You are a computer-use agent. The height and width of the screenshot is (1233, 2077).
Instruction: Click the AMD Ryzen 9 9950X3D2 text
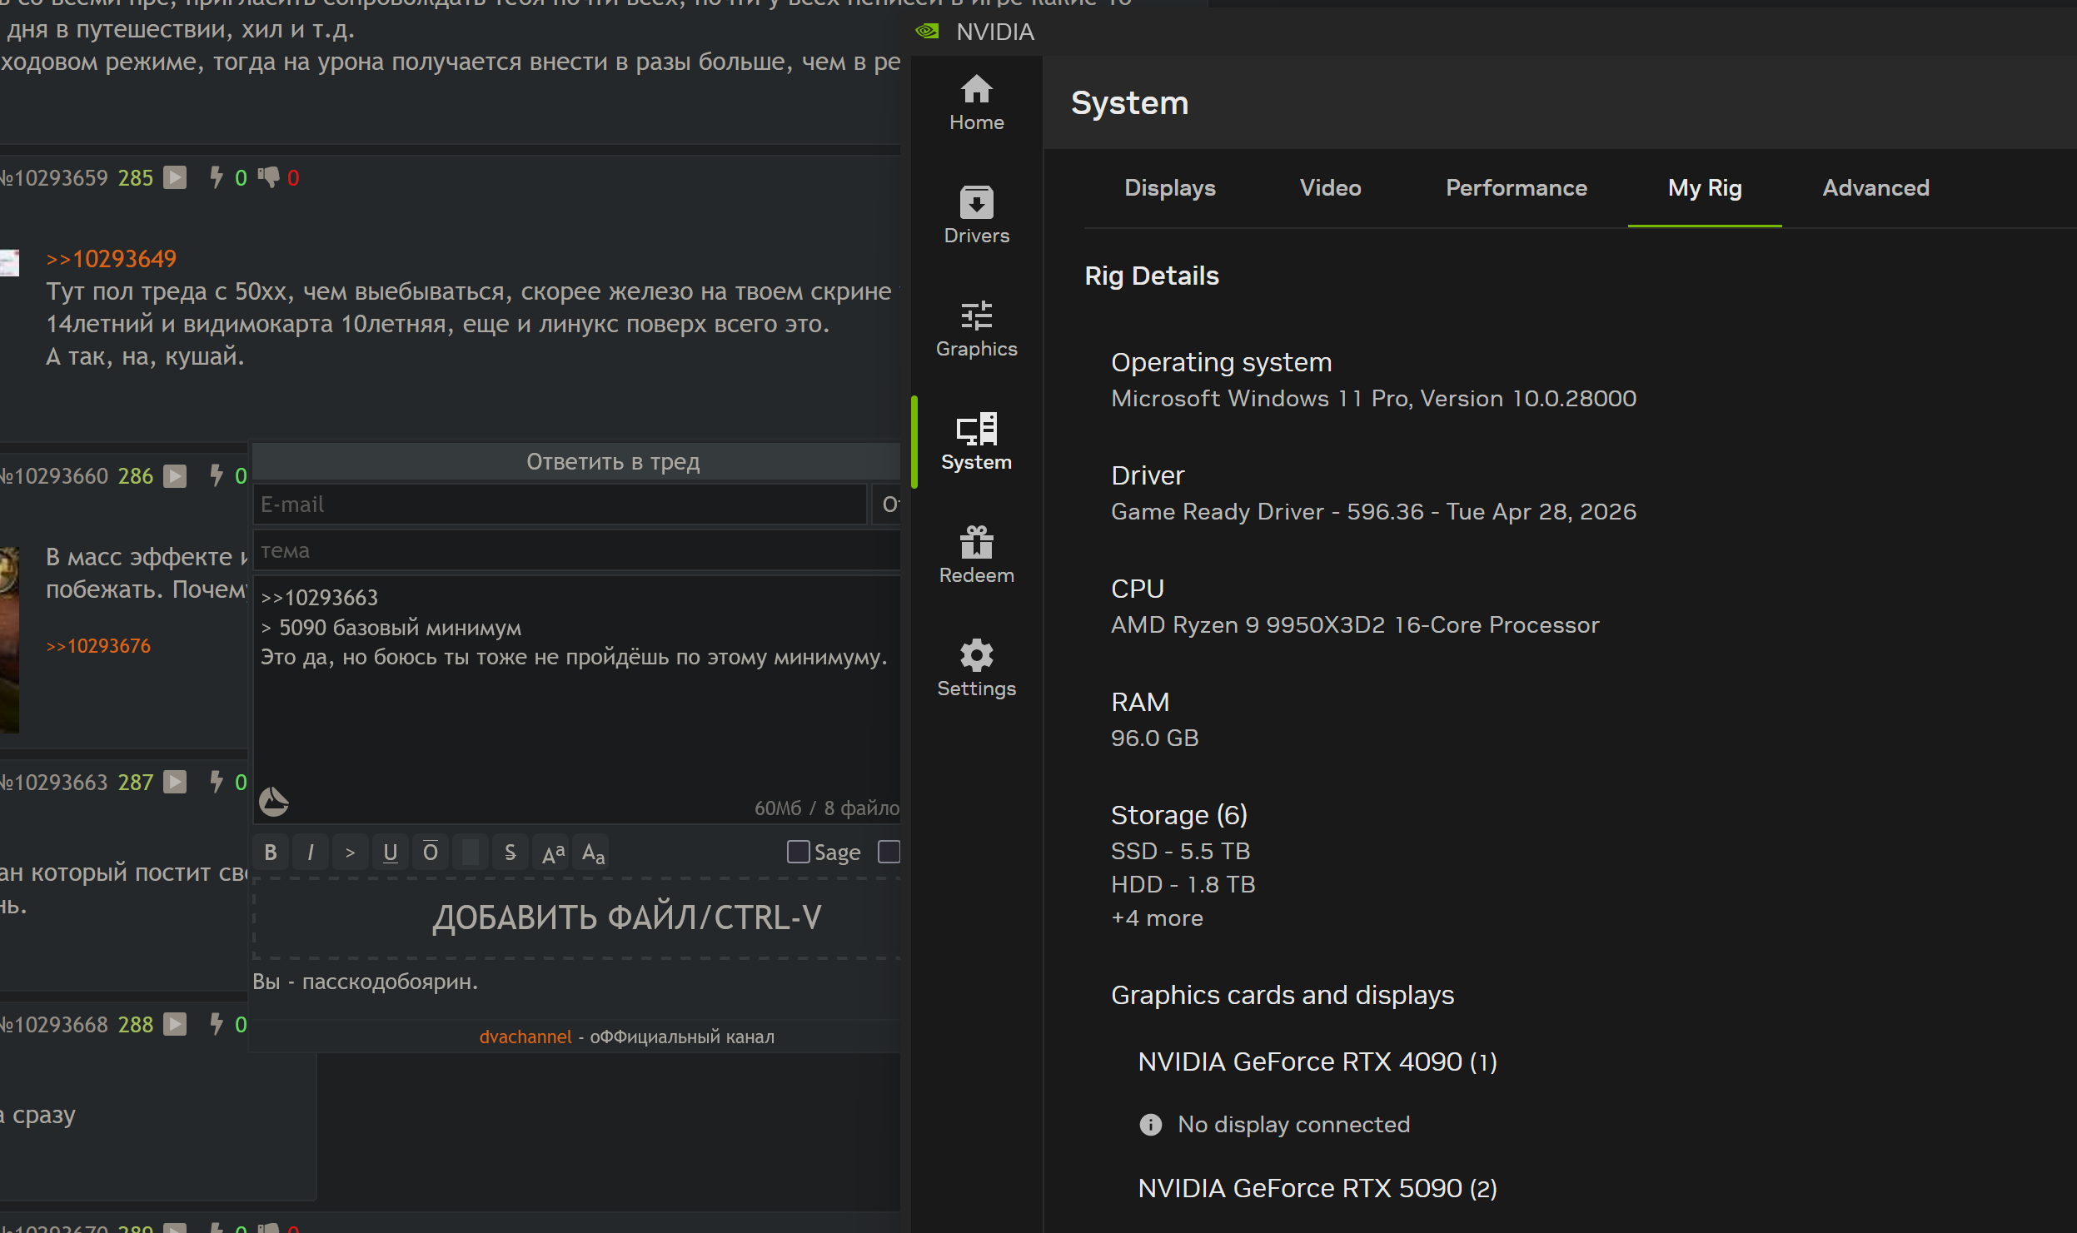click(x=1355, y=625)
